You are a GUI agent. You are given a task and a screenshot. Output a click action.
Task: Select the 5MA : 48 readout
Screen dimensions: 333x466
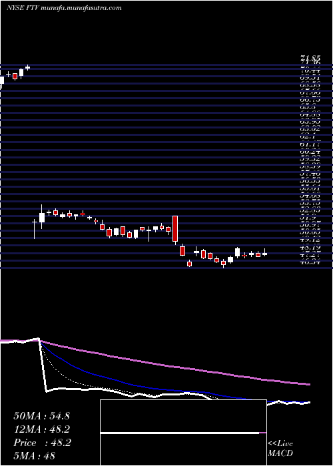point(35,456)
